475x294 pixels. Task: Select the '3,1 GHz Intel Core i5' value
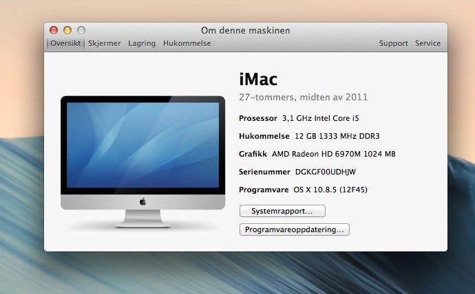[321, 118]
